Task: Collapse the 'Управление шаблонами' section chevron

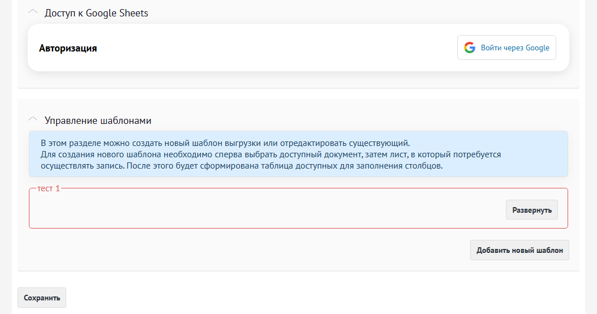Action: 33,119
